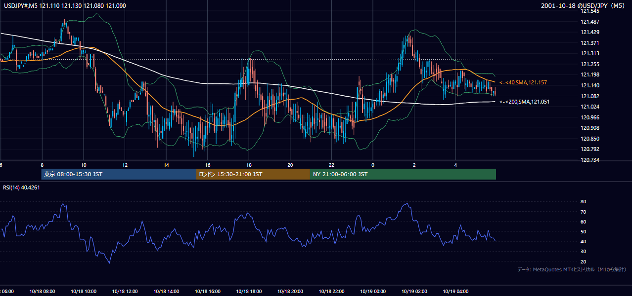Click hour label 4 under the price chart
The image size is (632, 296).
[455, 165]
